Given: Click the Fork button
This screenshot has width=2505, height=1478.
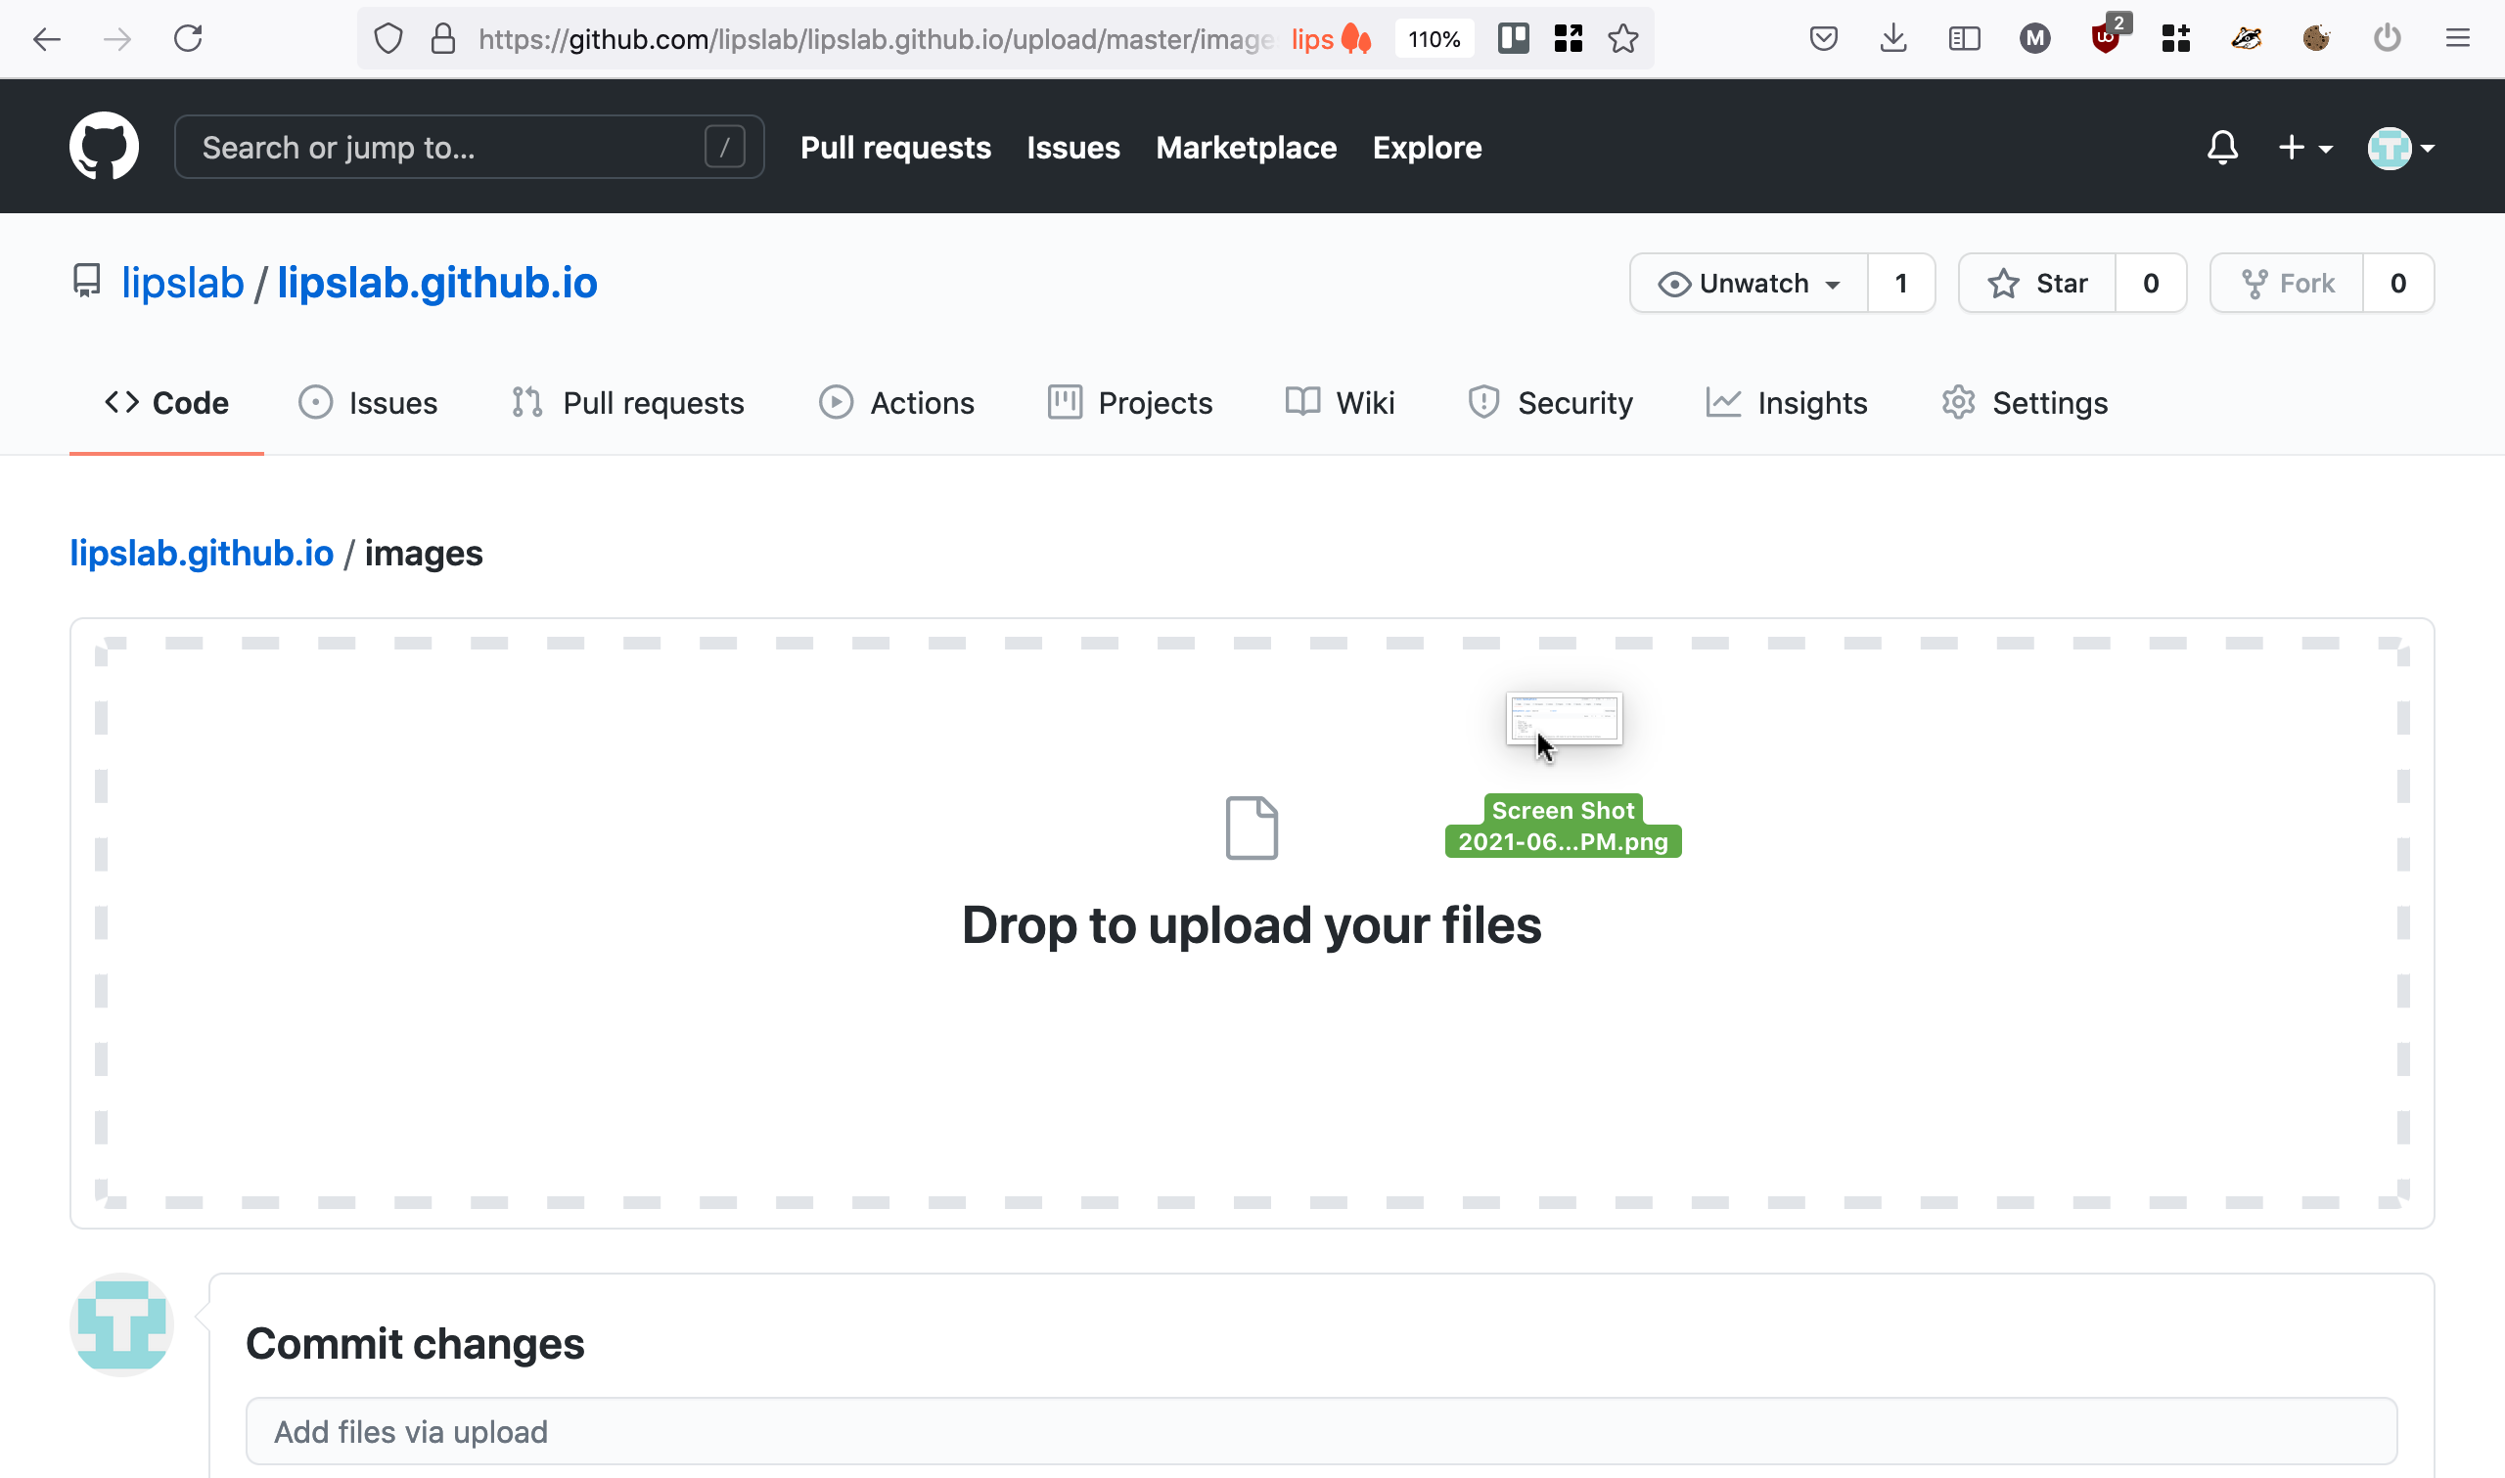Looking at the screenshot, I should click(x=2287, y=284).
